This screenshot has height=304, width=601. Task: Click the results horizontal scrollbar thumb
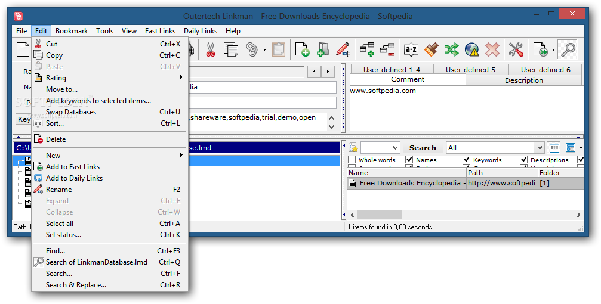380,215
